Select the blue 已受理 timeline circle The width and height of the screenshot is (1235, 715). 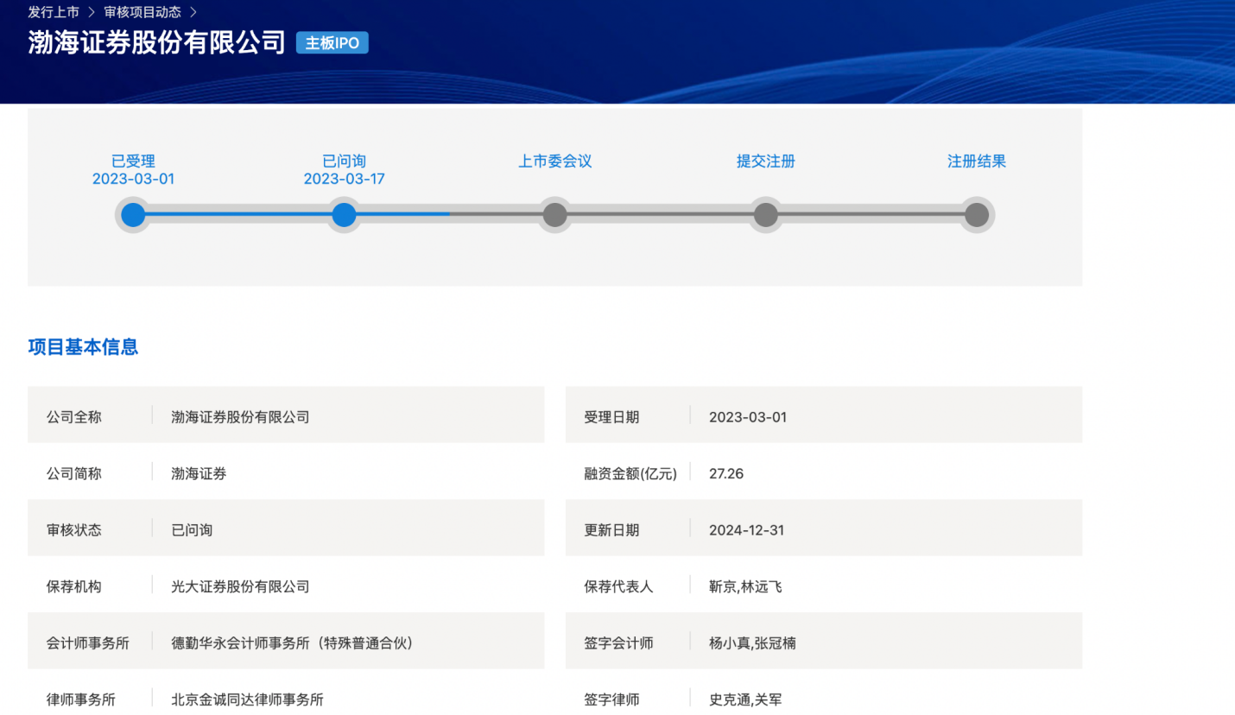(x=133, y=215)
